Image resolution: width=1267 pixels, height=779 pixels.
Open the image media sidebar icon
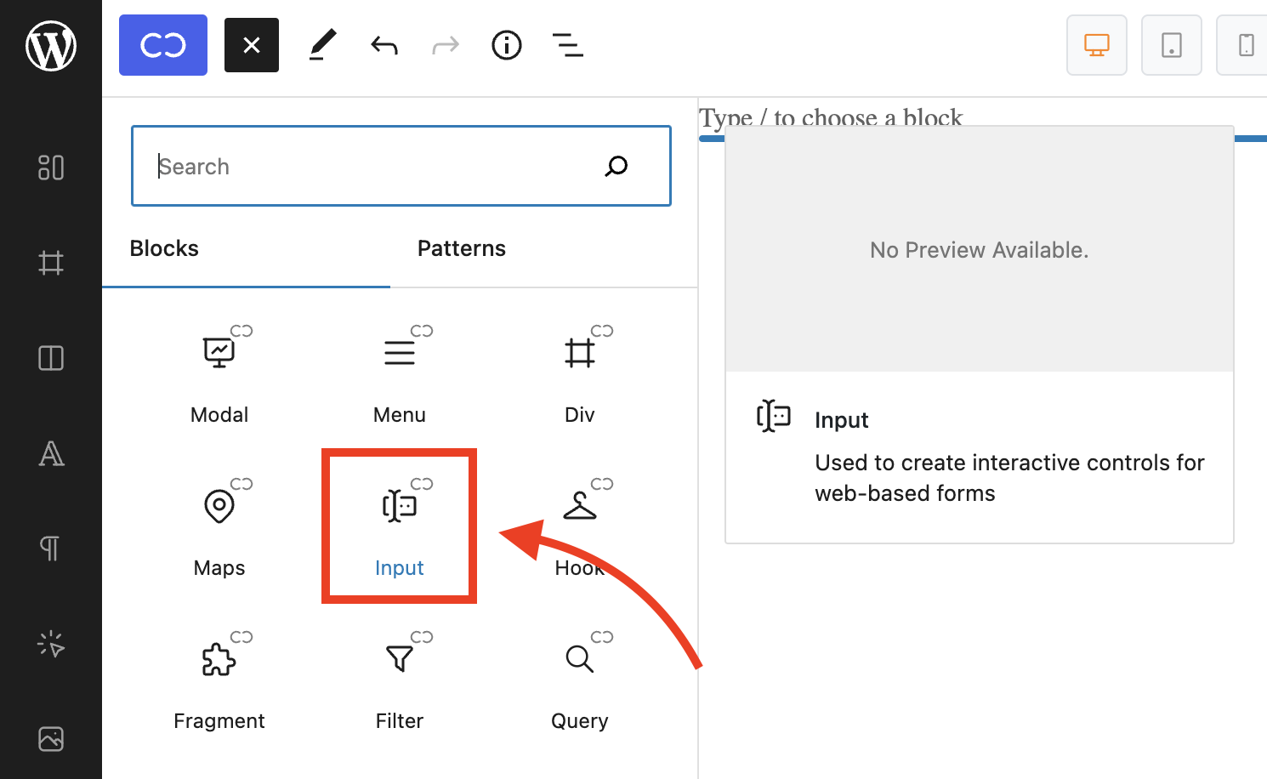(51, 739)
